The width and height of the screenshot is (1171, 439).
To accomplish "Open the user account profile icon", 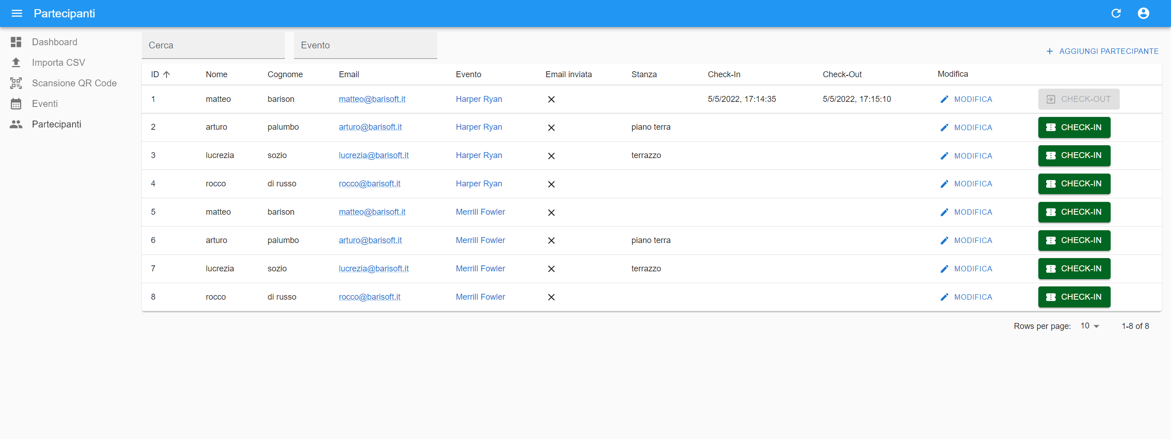I will coord(1144,13).
